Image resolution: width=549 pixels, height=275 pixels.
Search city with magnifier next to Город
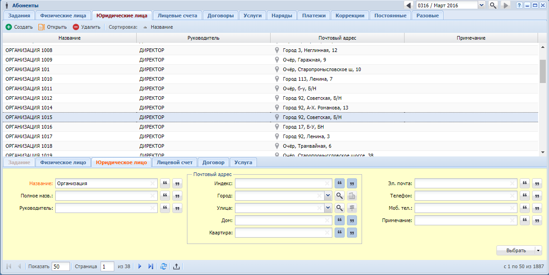point(340,196)
